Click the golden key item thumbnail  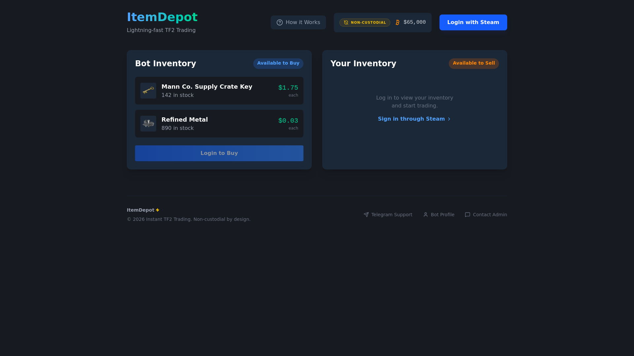tap(148, 91)
